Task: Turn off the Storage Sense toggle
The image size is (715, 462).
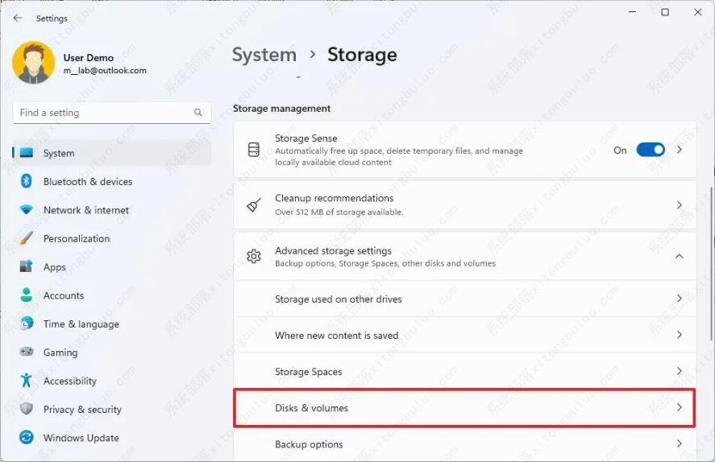Action: click(650, 150)
